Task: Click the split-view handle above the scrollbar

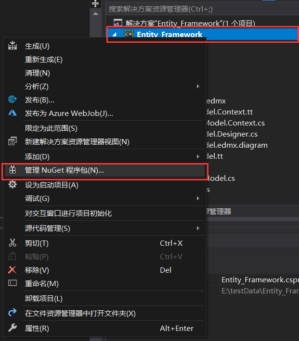Action: coord(95,3)
